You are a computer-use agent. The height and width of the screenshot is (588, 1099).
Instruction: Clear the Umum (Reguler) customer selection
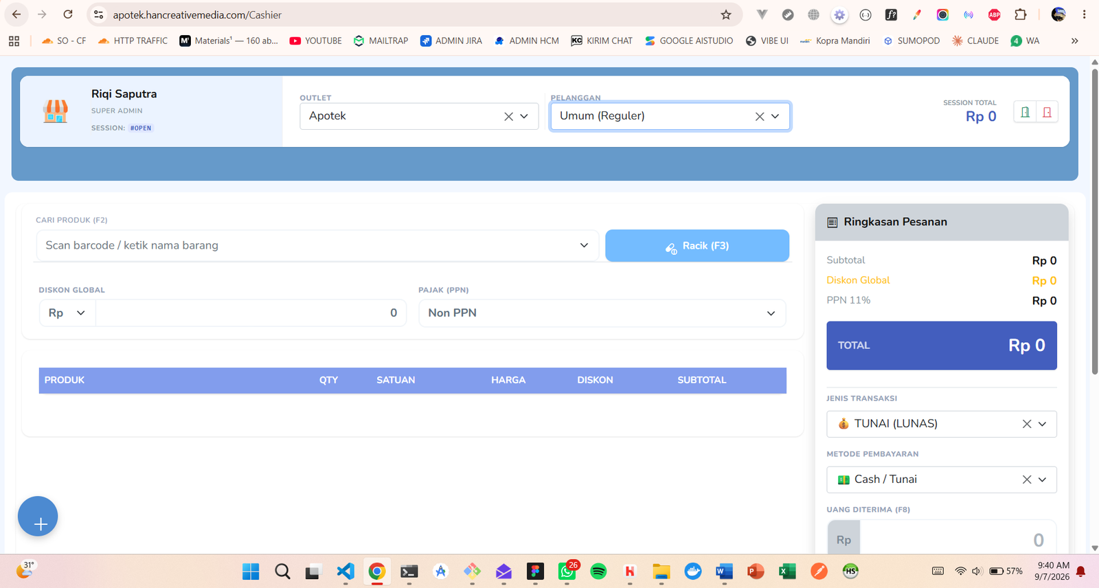pos(760,117)
